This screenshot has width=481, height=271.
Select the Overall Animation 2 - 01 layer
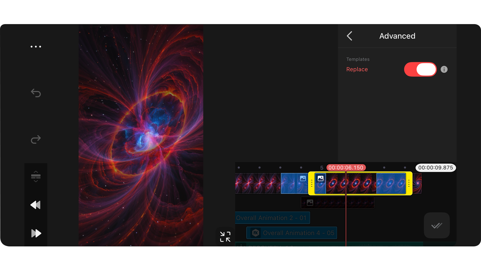273,218
